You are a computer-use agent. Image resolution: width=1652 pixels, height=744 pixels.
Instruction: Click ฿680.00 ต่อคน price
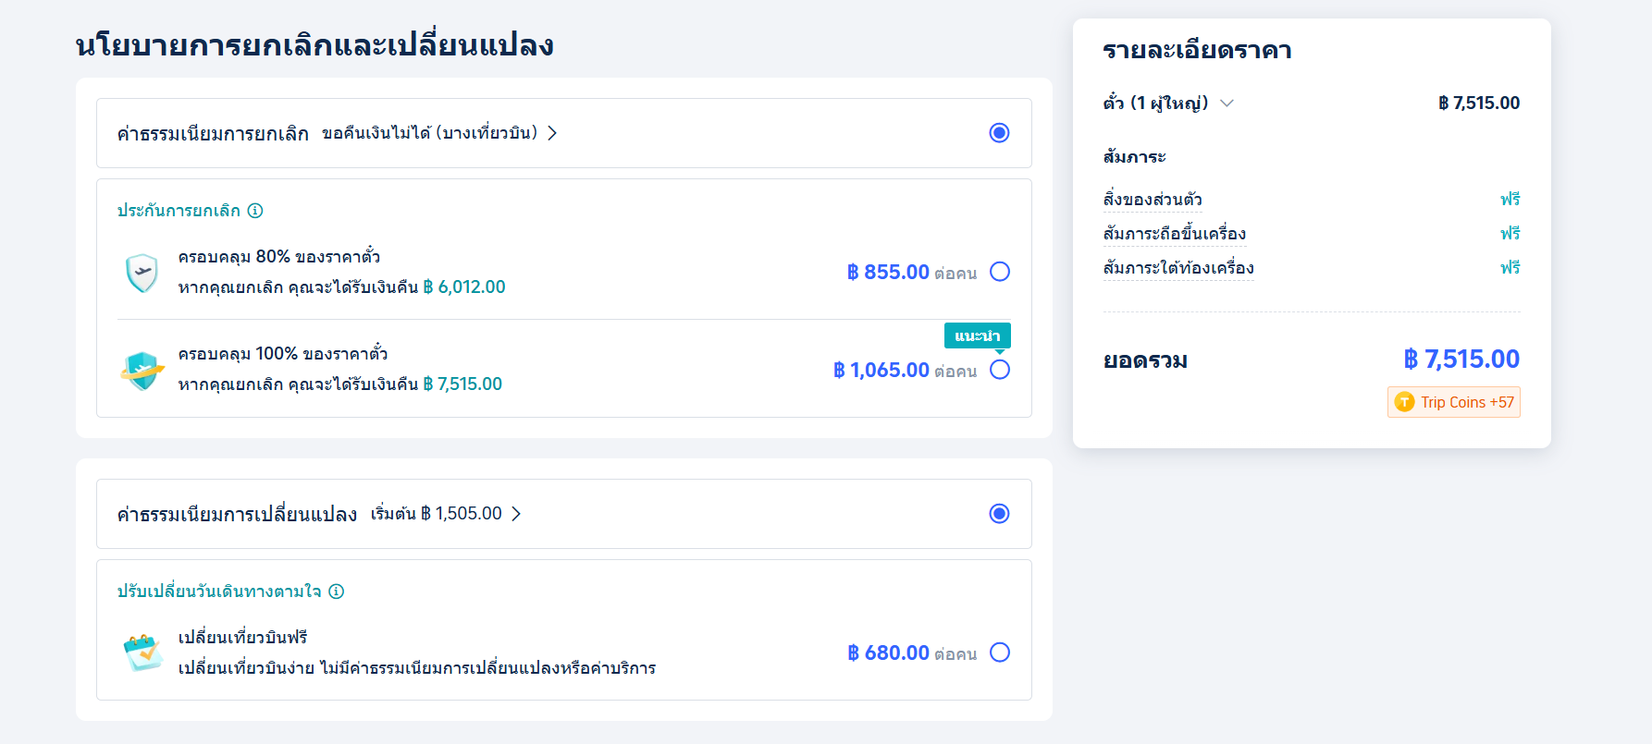pyautogui.click(x=912, y=653)
